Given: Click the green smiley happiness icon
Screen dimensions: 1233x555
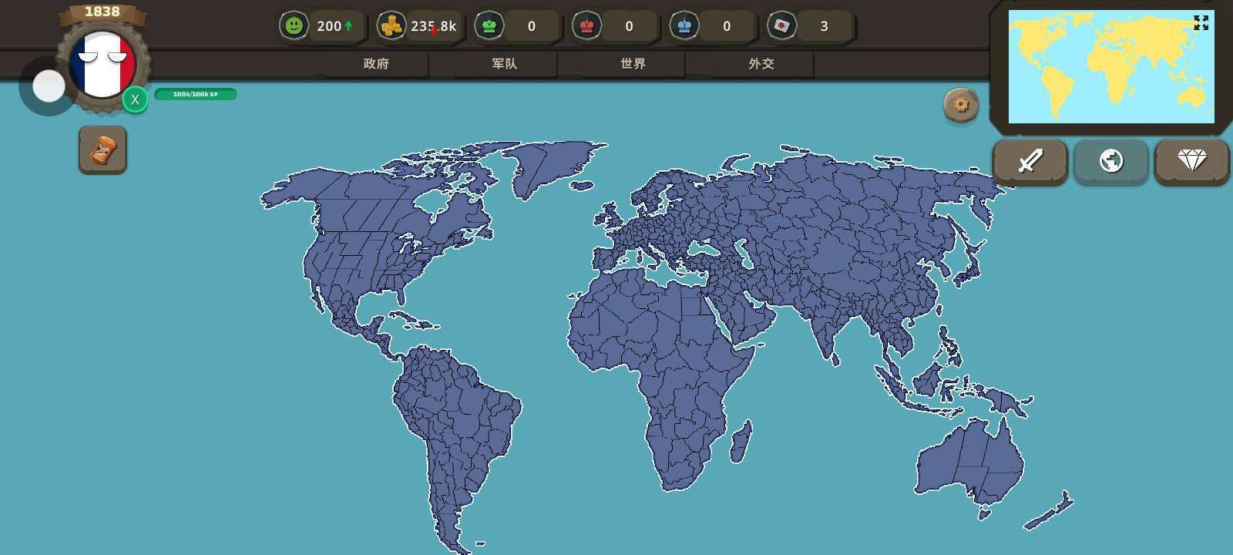Looking at the screenshot, I should tap(294, 26).
